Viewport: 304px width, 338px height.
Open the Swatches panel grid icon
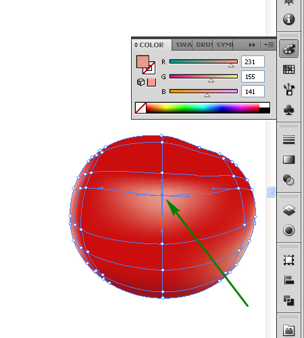click(288, 69)
